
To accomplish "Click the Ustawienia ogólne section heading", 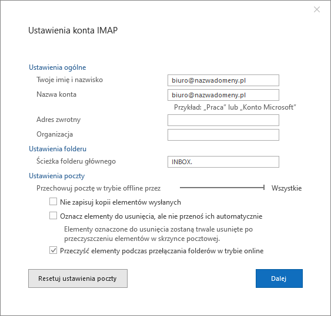I will (58, 67).
